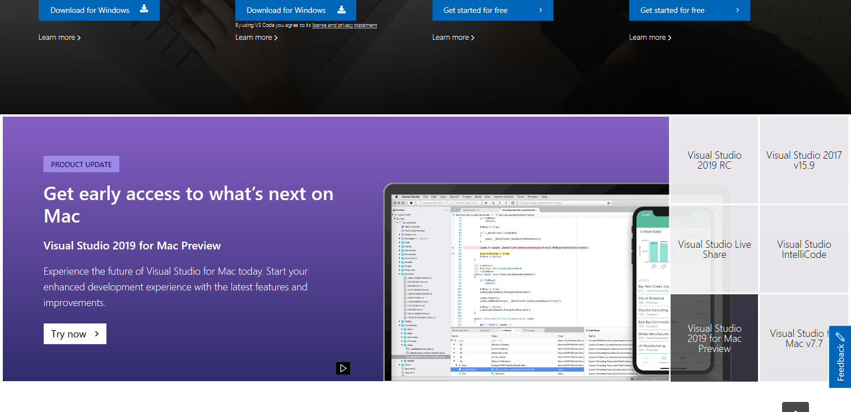Download for Windows button above the license statement
This screenshot has height=412, width=851.
296,10
